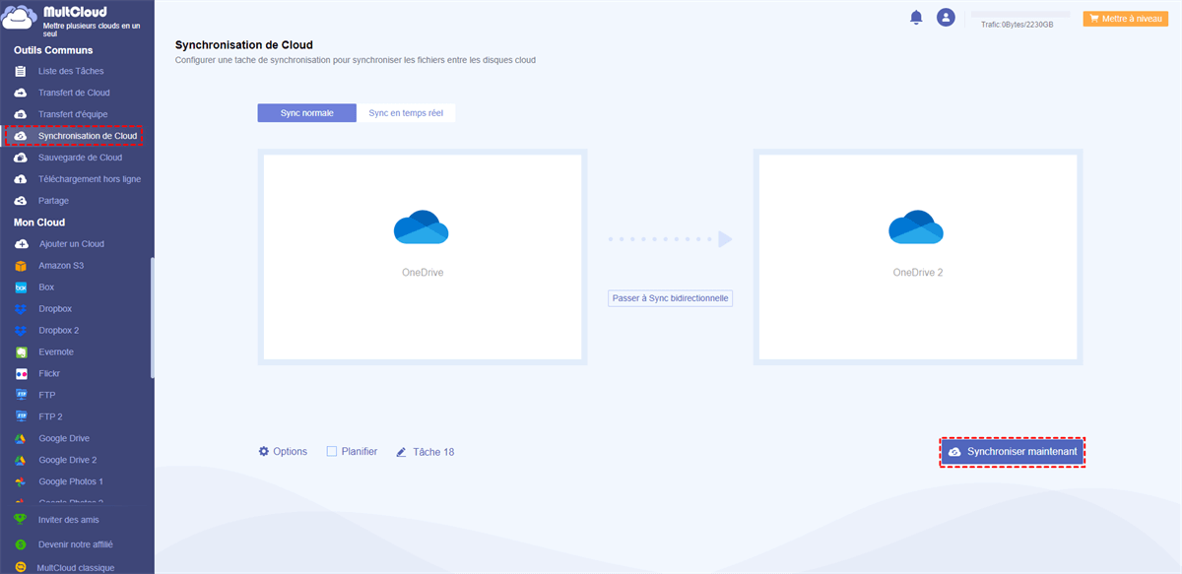
Task: Enable the Planifier checkbox
Action: click(332, 452)
